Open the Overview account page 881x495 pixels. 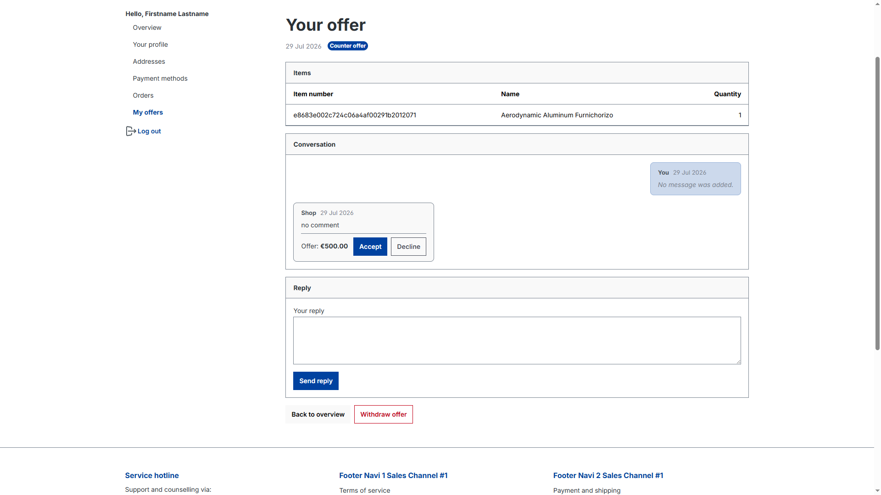147,27
